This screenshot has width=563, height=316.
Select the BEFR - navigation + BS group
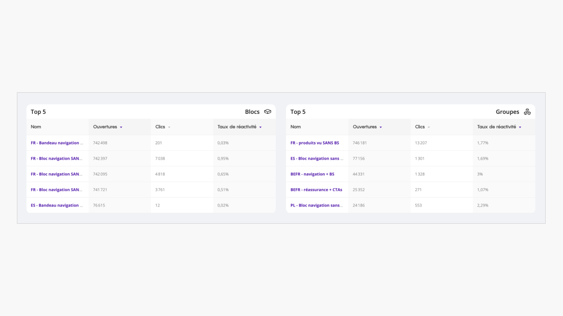pos(312,174)
